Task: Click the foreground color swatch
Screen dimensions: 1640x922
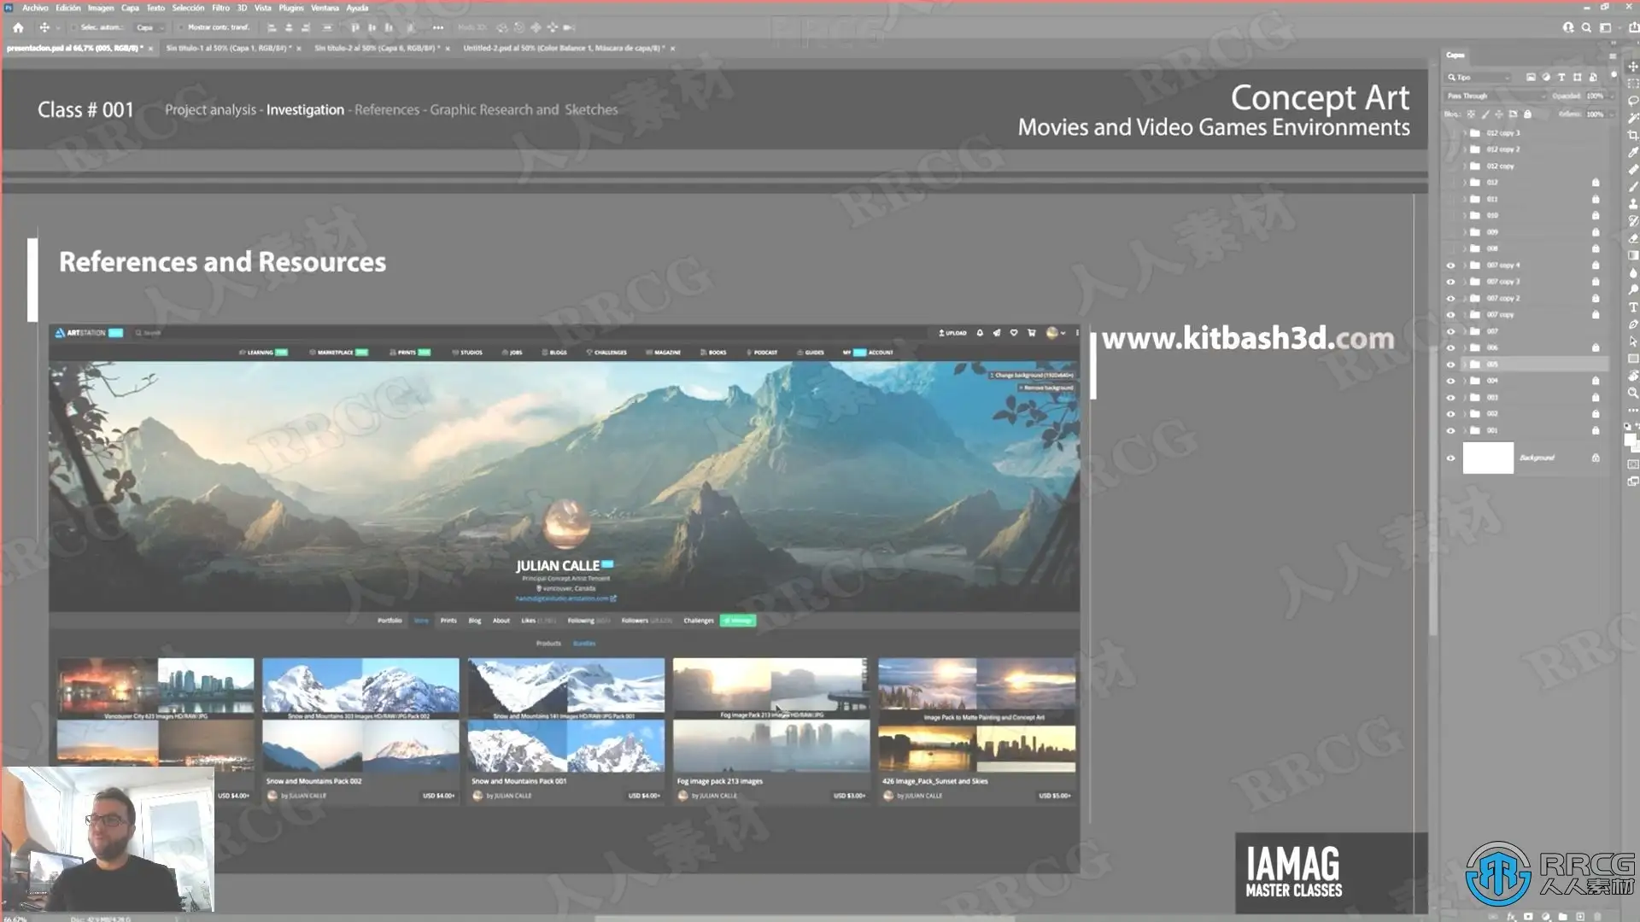Action: [x=1630, y=439]
